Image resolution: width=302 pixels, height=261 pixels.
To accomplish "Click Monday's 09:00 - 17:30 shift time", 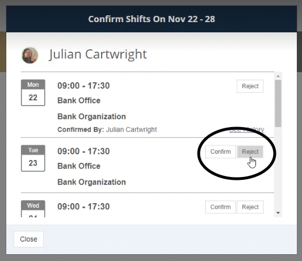I will click(83, 86).
